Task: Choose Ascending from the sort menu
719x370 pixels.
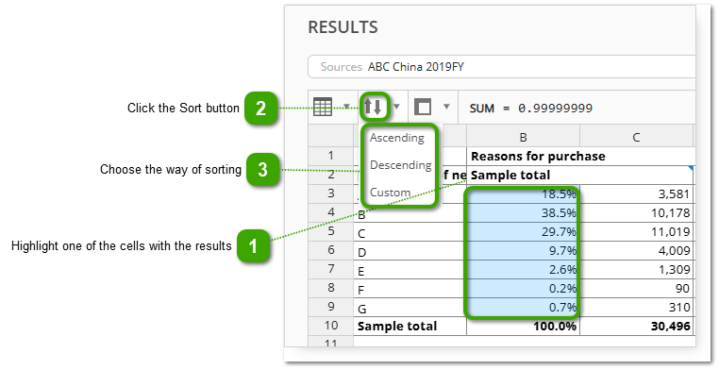Action: [397, 138]
